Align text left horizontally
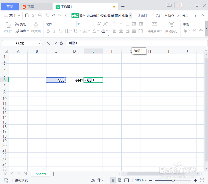The image size is (208, 184). pyautogui.click(x=115, y=31)
